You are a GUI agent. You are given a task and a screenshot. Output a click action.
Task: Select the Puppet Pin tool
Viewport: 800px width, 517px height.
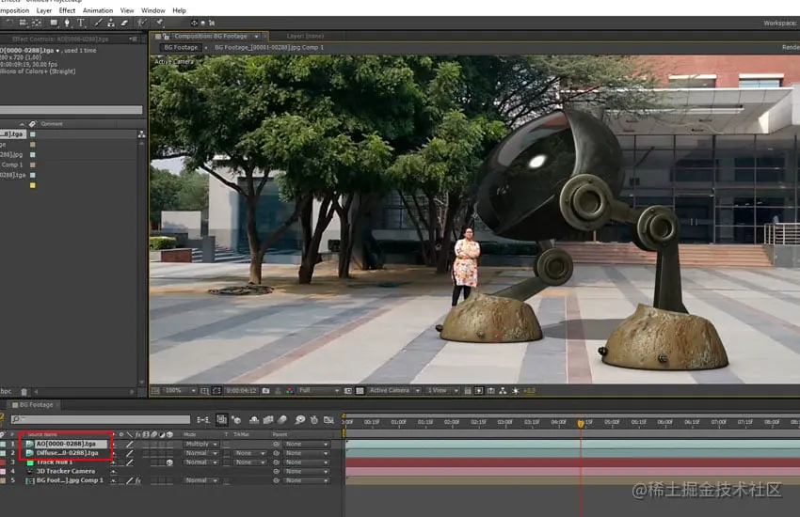[x=159, y=23]
